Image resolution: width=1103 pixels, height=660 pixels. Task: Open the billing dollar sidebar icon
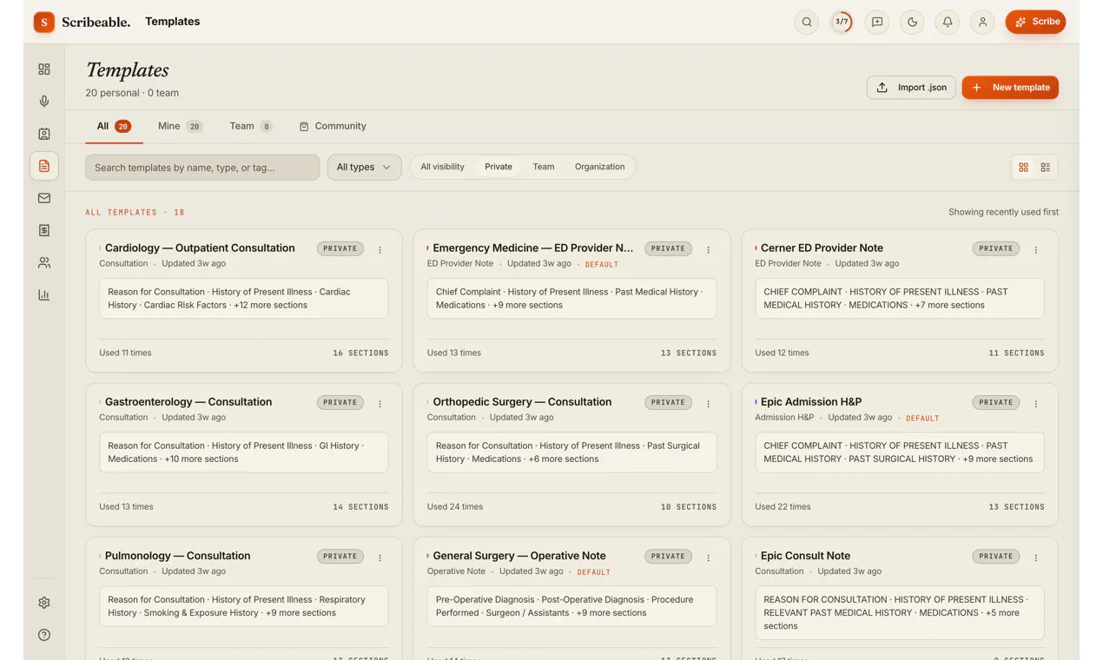[44, 230]
